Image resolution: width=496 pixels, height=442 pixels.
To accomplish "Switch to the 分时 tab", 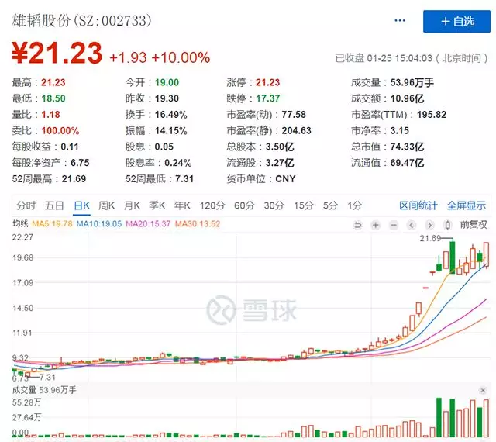I will click(26, 205).
